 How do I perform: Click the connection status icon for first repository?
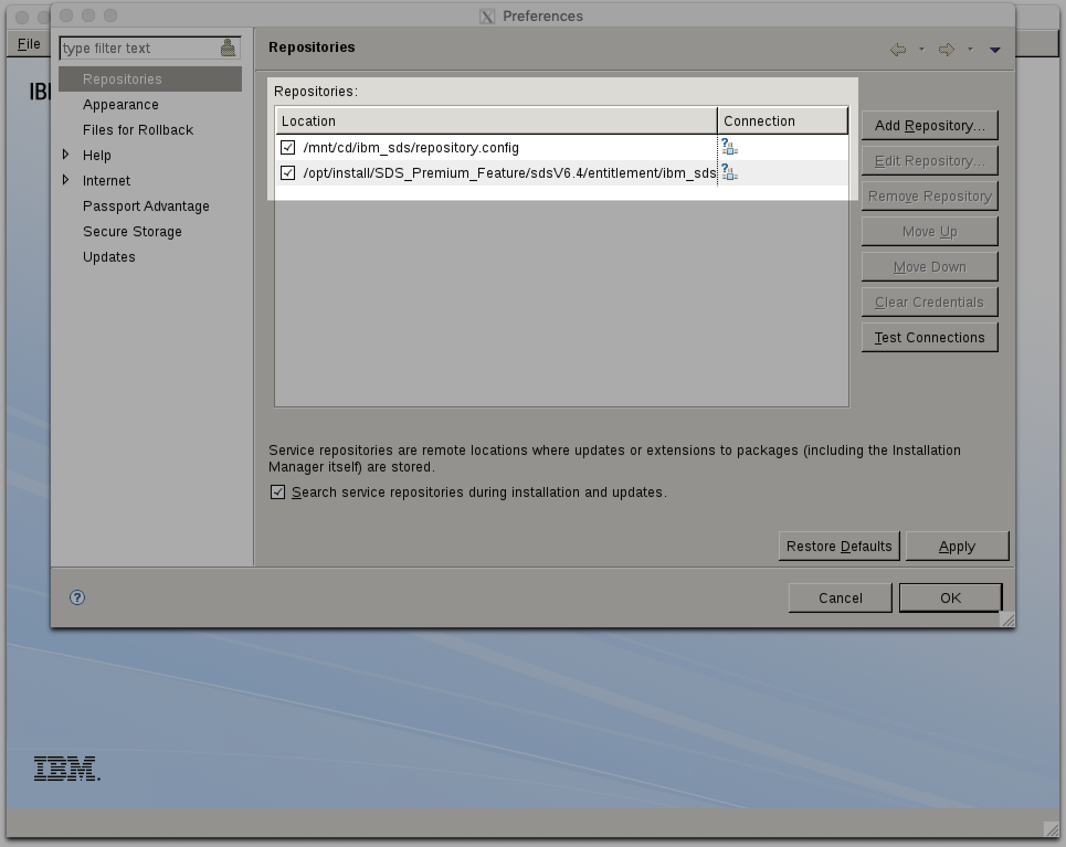pyautogui.click(x=730, y=147)
